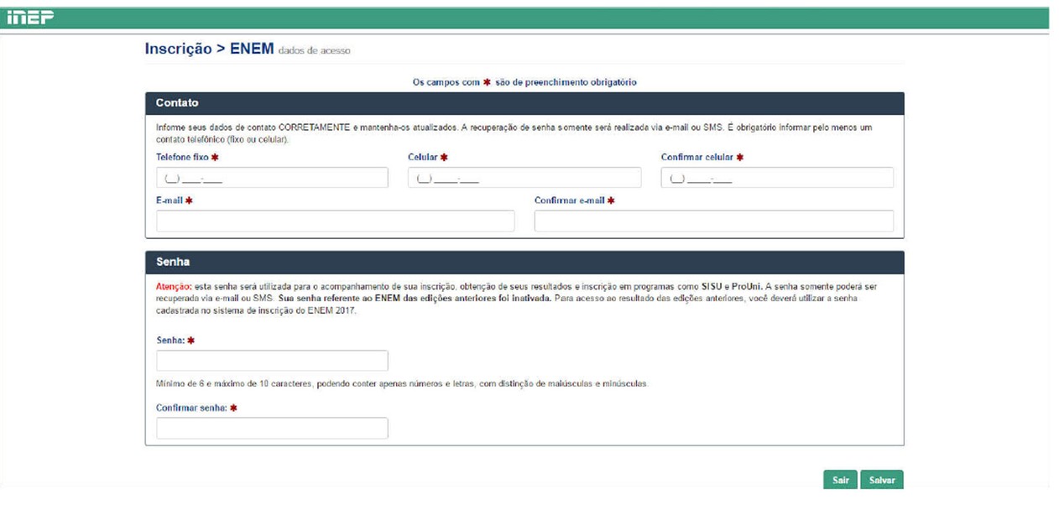The width and height of the screenshot is (1059, 515).
Task: Click the 'Mínimo de 6 e máximo' hint text
Action: tap(402, 384)
